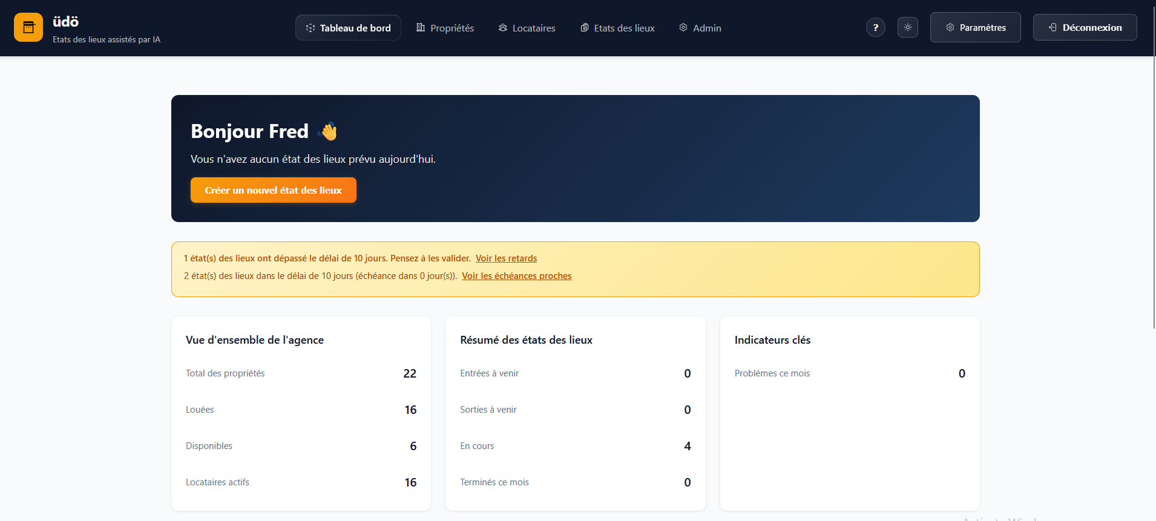Create a new état des lieux

point(274,190)
